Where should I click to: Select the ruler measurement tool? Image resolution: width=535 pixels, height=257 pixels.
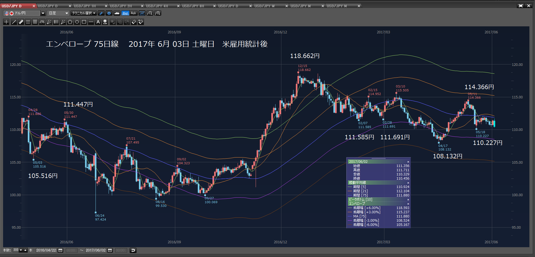21,22
